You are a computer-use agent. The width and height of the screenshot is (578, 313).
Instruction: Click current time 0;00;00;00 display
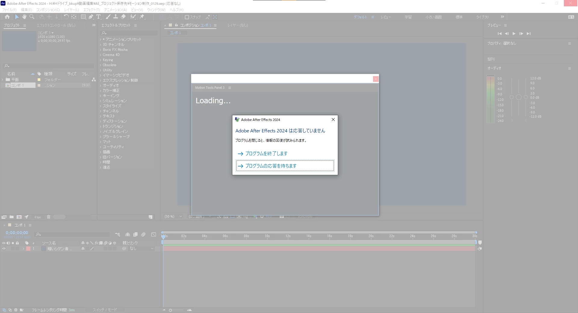click(17, 233)
